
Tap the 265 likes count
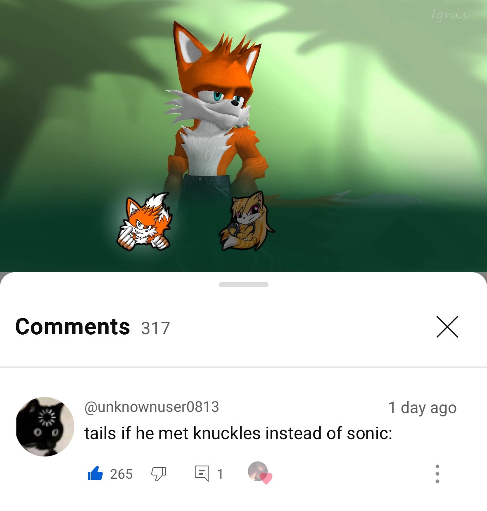click(121, 474)
